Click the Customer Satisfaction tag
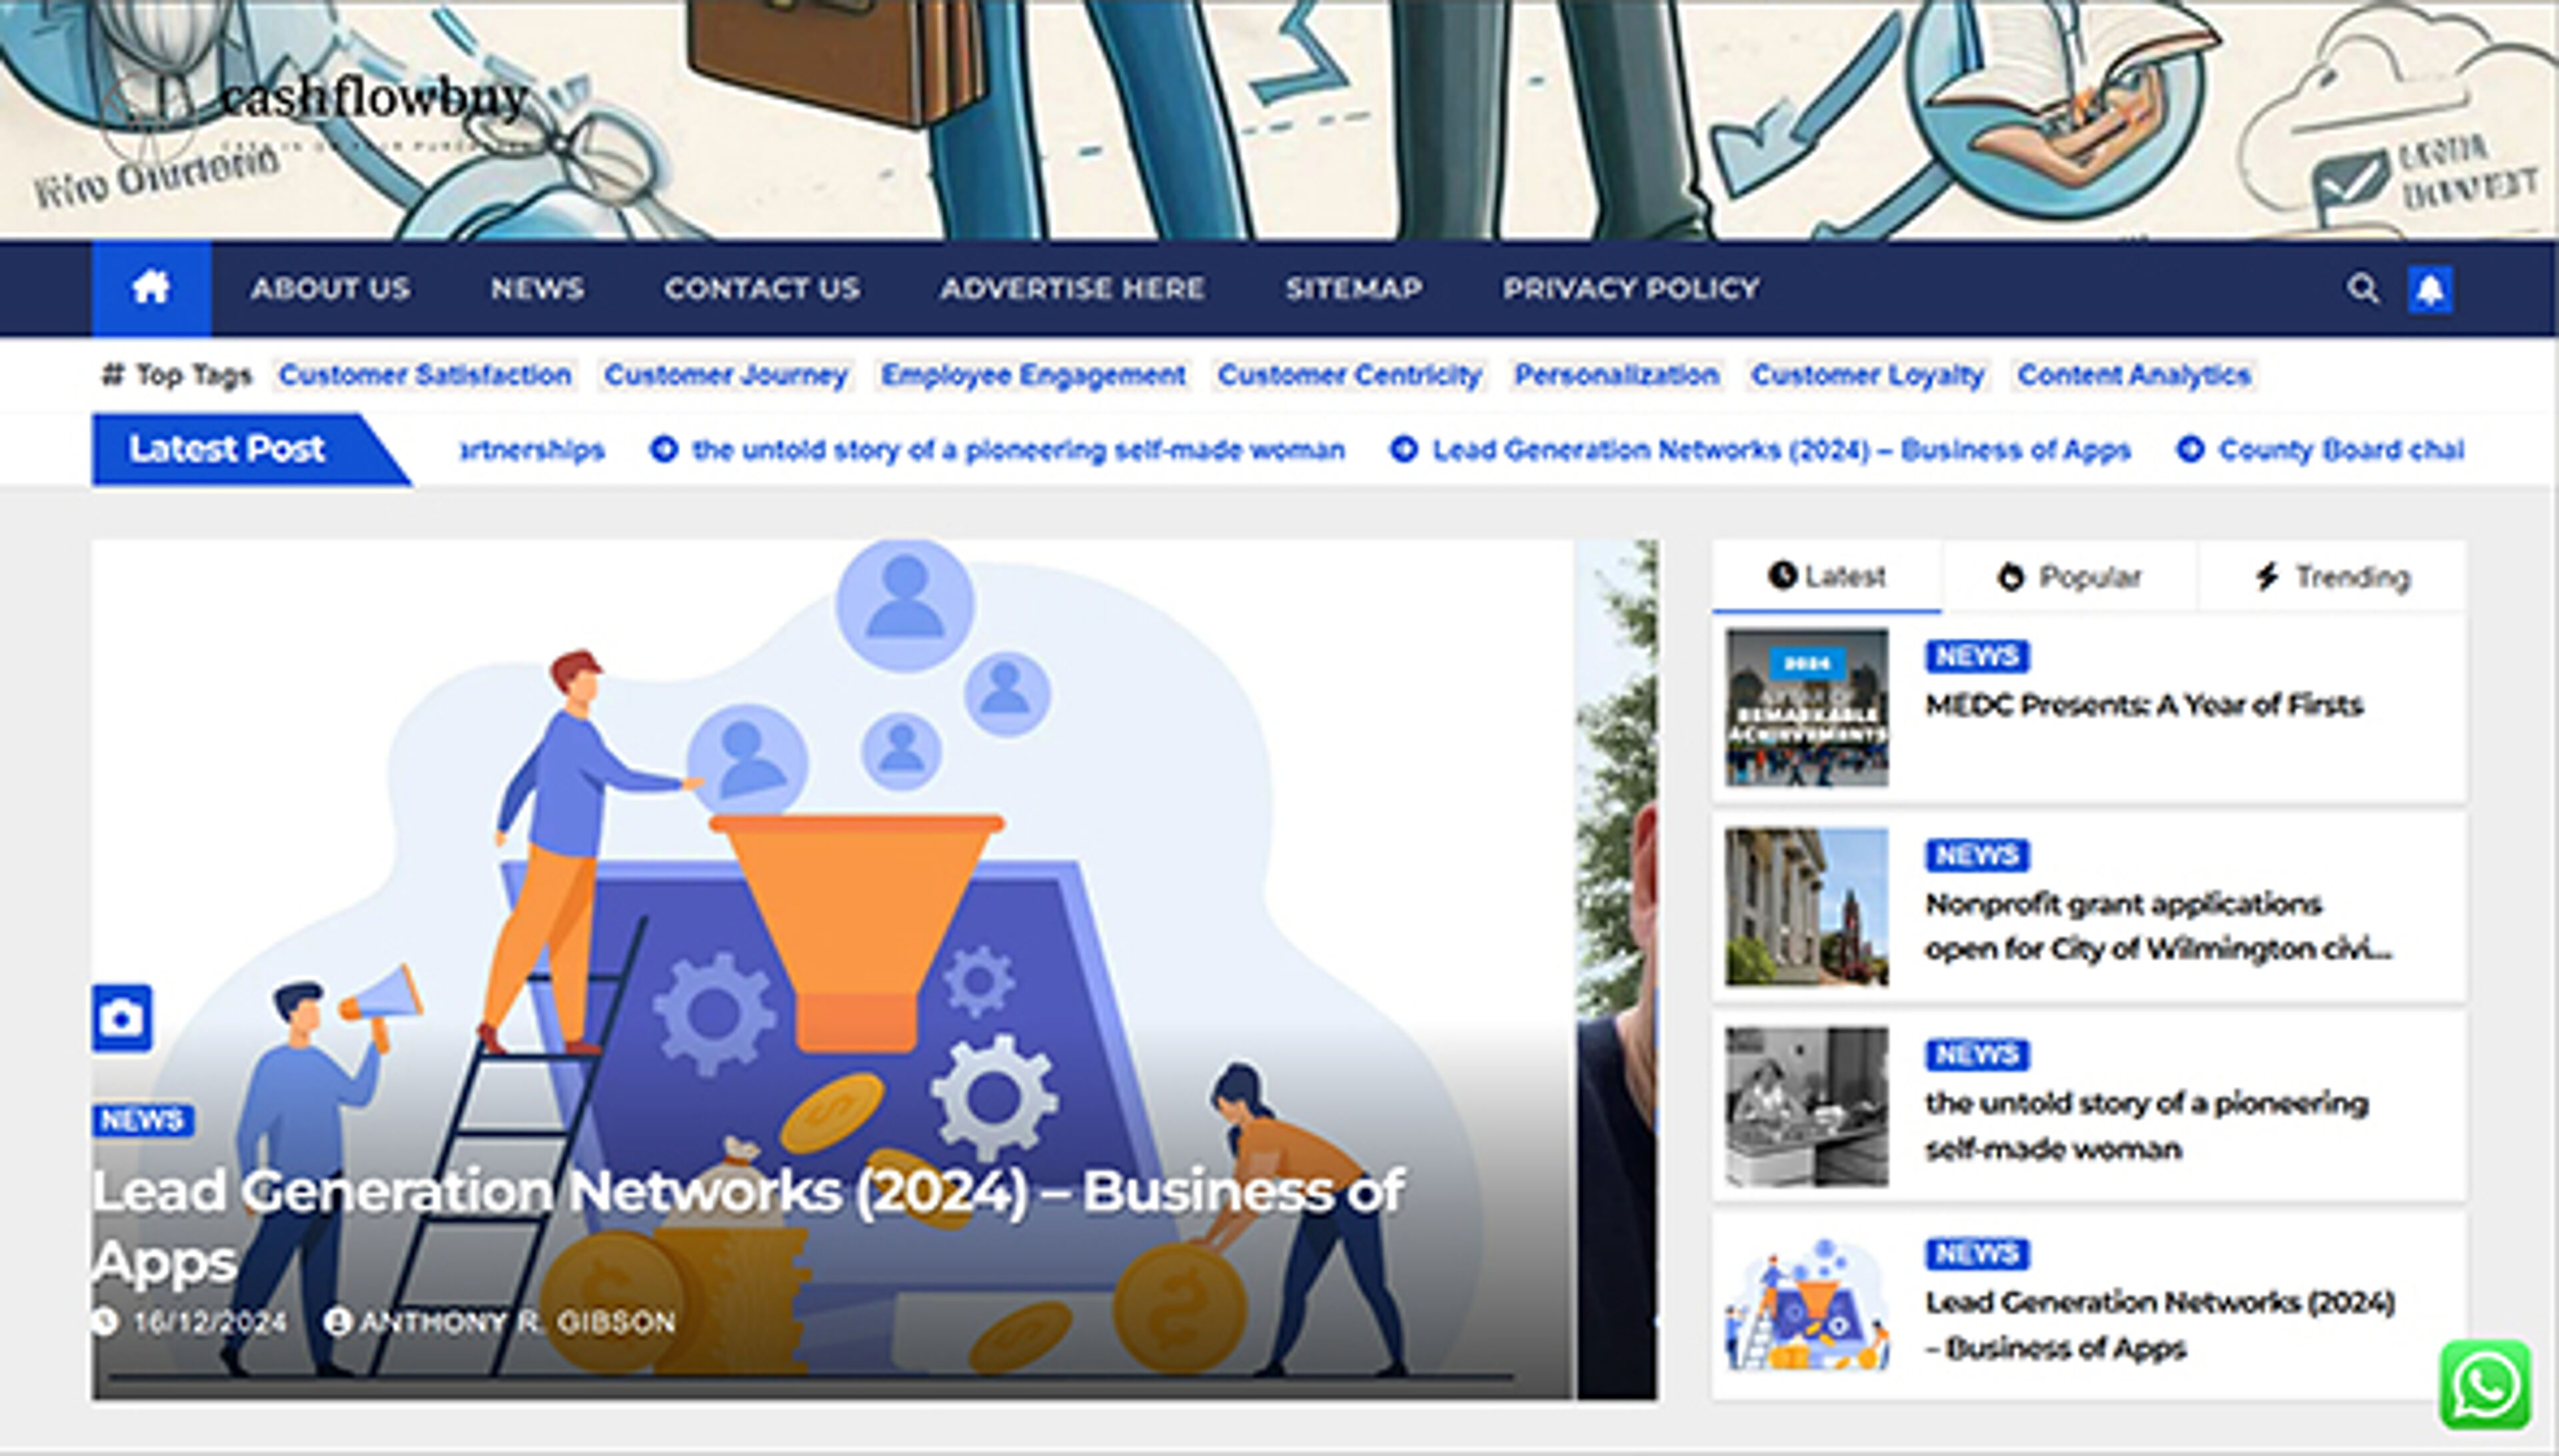Viewport: 2559px width, 1456px height. [x=425, y=375]
